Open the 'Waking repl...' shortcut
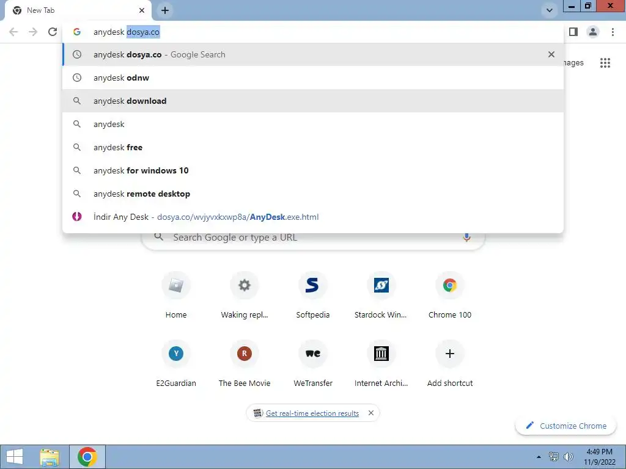 coord(245,296)
